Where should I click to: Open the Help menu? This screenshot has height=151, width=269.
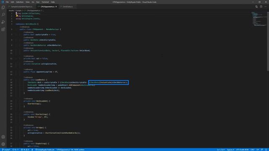(53, 2)
